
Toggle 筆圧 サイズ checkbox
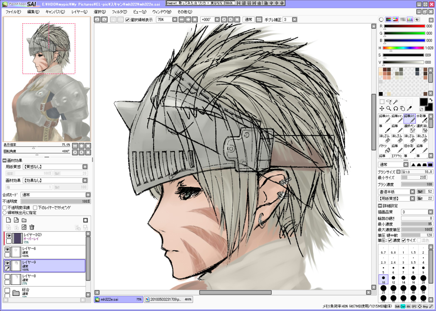pyautogui.click(x=404, y=240)
